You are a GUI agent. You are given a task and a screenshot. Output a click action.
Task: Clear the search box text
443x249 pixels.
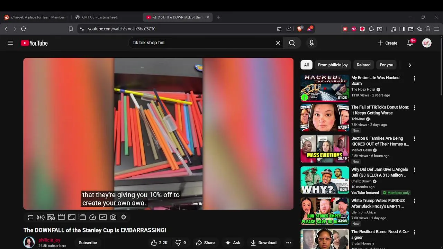(x=278, y=43)
